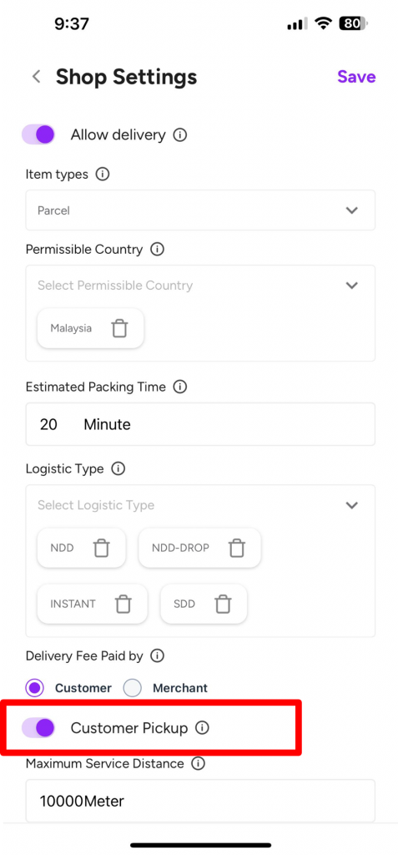Edit the Maximum Service Distance field
Image resolution: width=398 pixels, height=855 pixels.
click(x=200, y=801)
